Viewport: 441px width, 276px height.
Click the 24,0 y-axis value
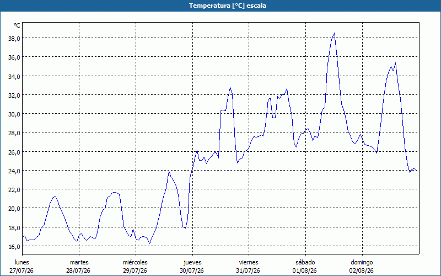pos(14,171)
